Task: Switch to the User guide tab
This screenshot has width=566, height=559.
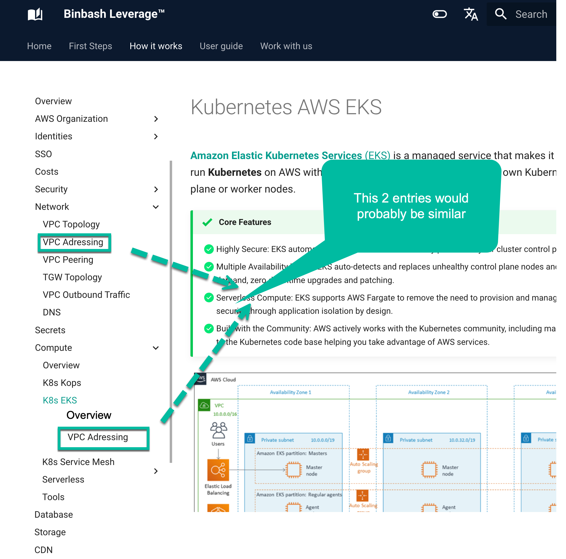Action: click(x=221, y=46)
